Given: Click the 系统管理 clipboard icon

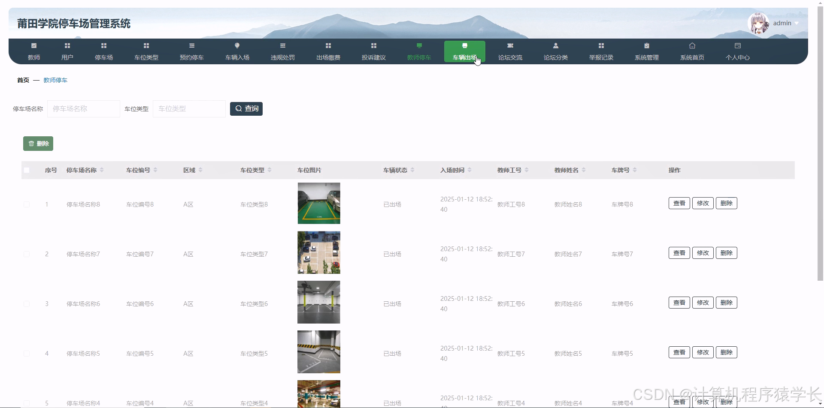Looking at the screenshot, I should pos(647,45).
